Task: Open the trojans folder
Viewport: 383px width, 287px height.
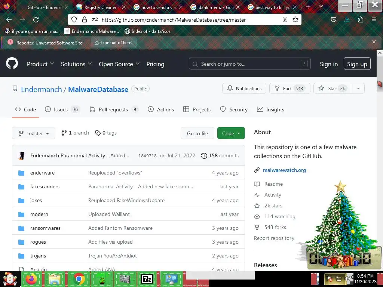Action: (x=38, y=256)
